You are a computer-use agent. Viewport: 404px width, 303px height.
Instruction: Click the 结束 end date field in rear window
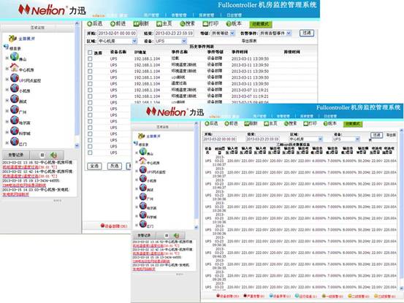click(174, 33)
